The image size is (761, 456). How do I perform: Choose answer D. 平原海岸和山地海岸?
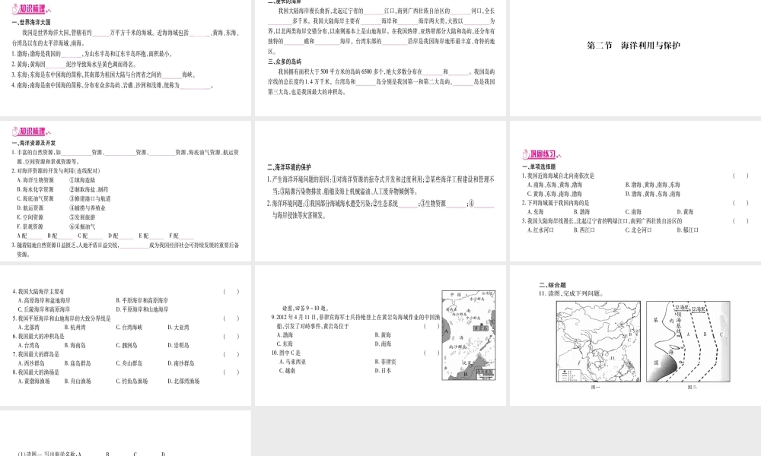tap(142, 309)
